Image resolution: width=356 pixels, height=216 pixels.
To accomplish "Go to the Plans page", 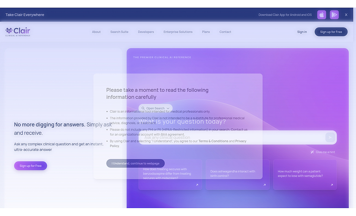I will coord(206,32).
